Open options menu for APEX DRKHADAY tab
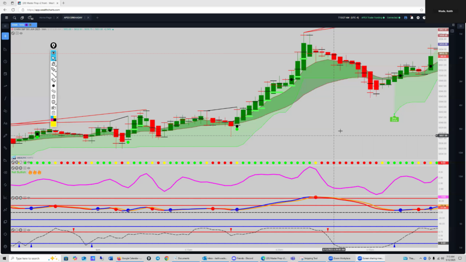 85,18
